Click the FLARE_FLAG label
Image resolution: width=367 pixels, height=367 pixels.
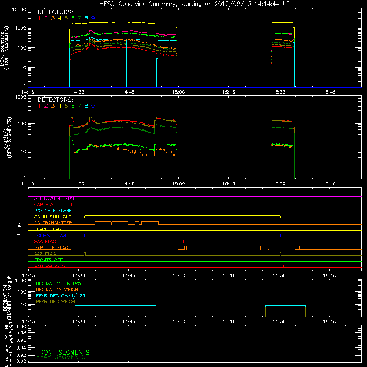(48, 229)
